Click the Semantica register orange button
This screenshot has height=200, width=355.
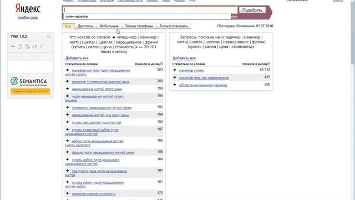[x=31, y=91]
